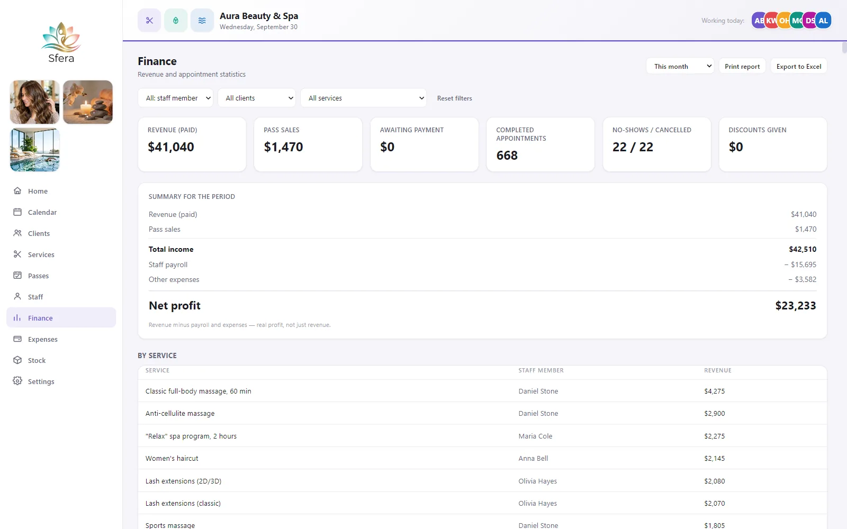Open the Staff page

pyautogui.click(x=61, y=297)
